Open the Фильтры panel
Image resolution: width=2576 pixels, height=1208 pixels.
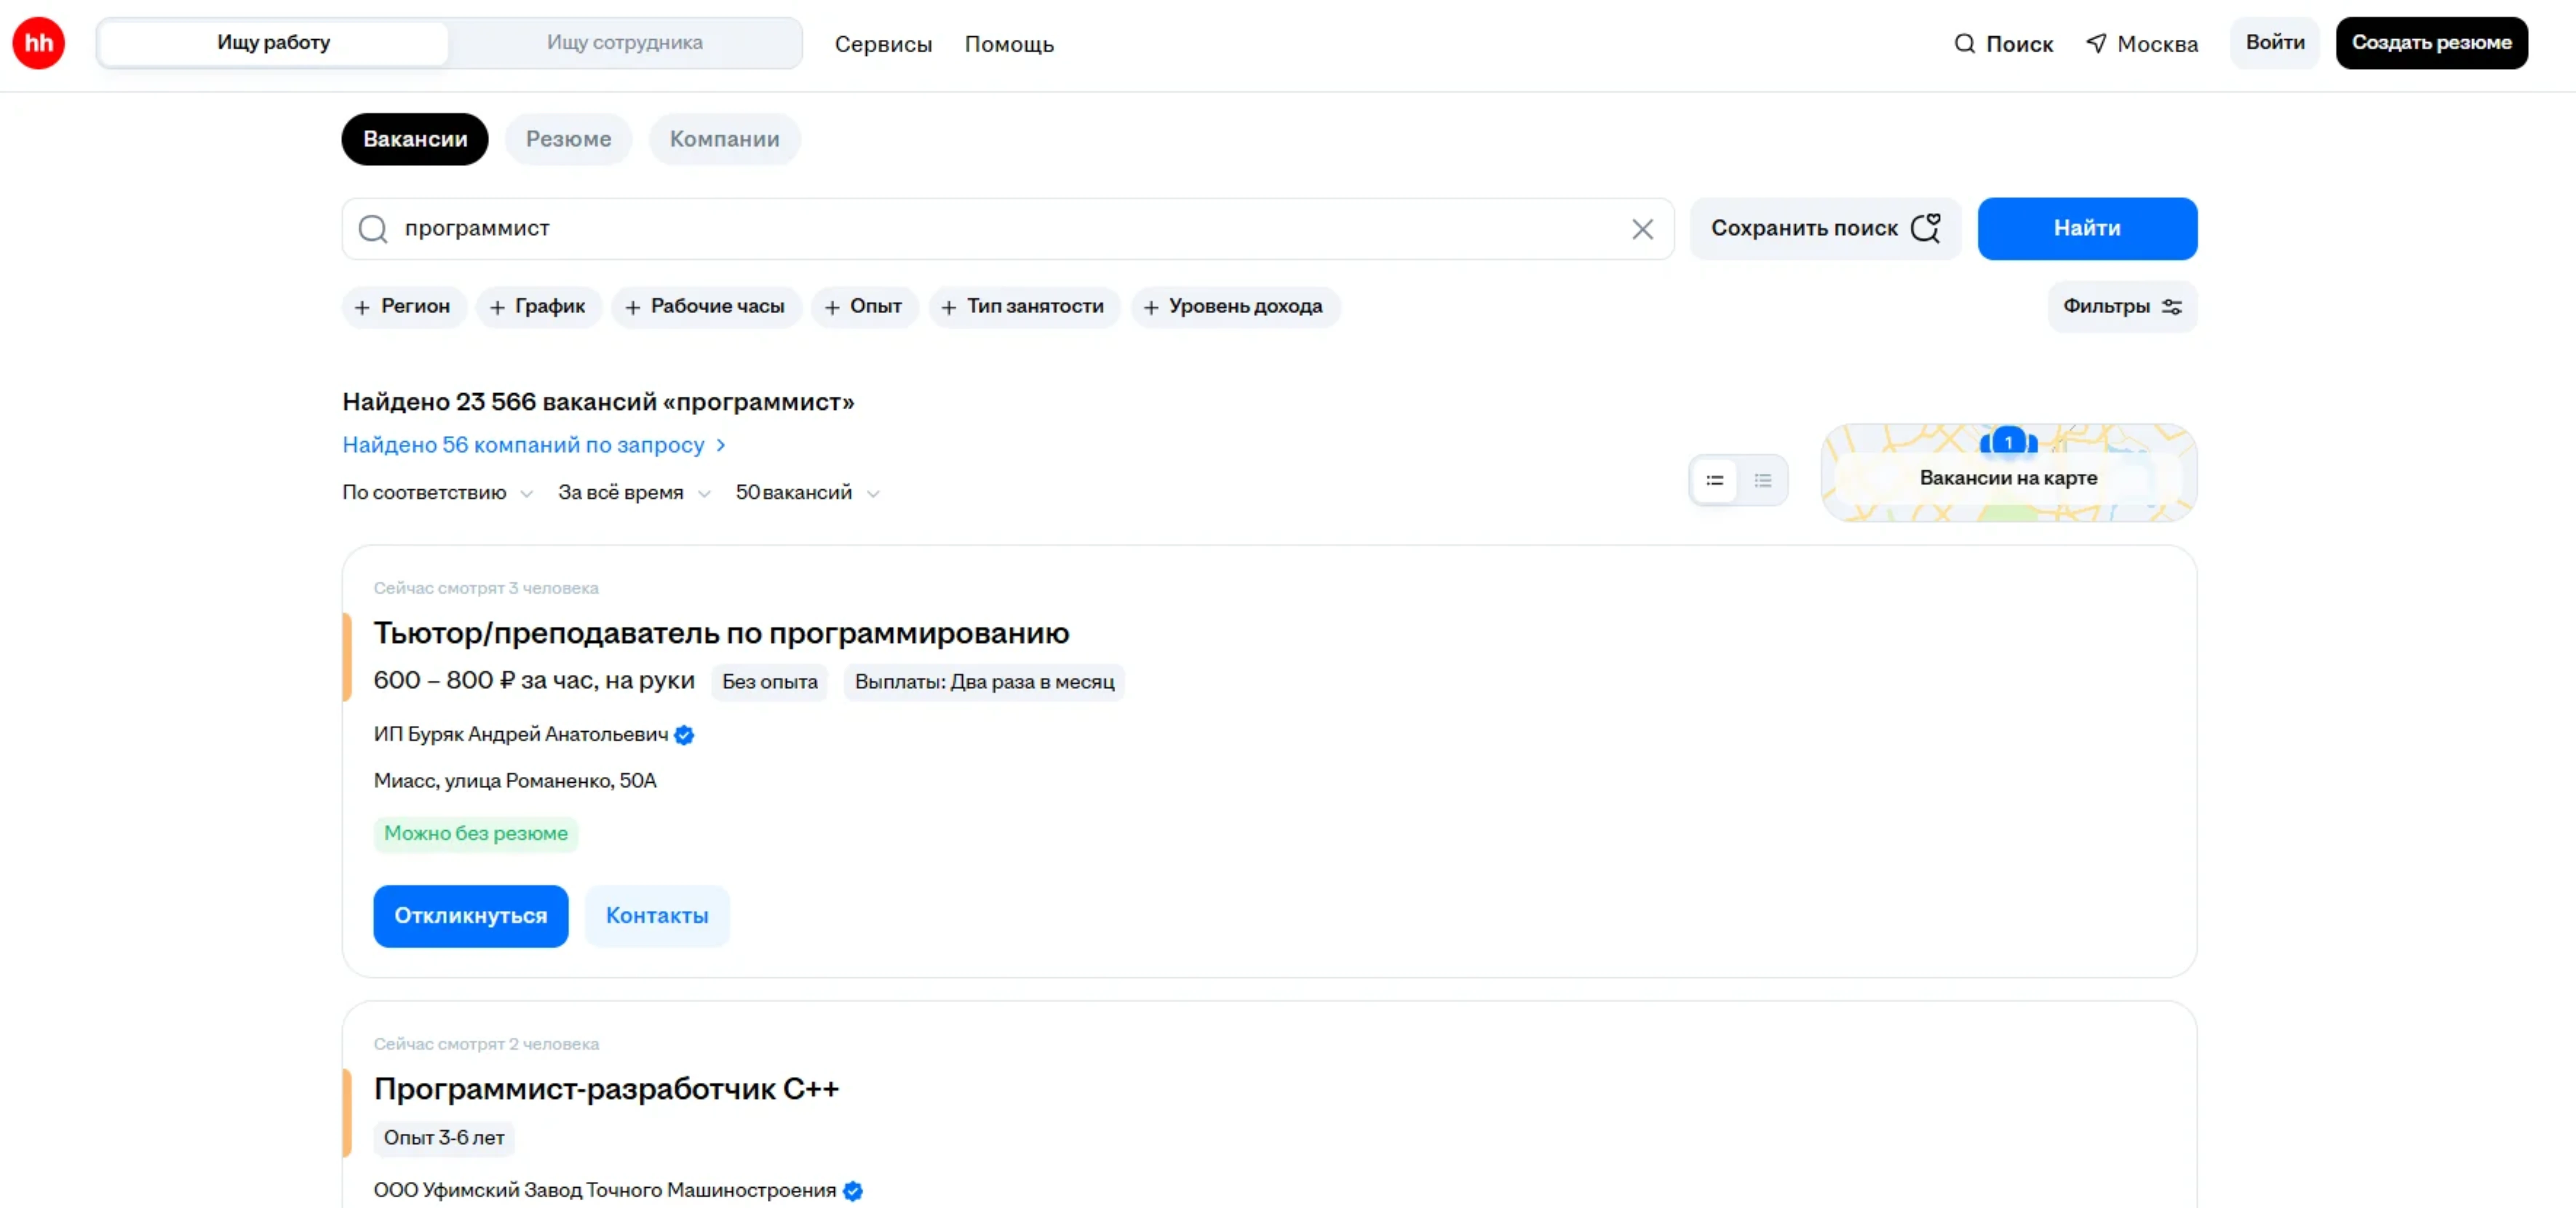point(2122,307)
